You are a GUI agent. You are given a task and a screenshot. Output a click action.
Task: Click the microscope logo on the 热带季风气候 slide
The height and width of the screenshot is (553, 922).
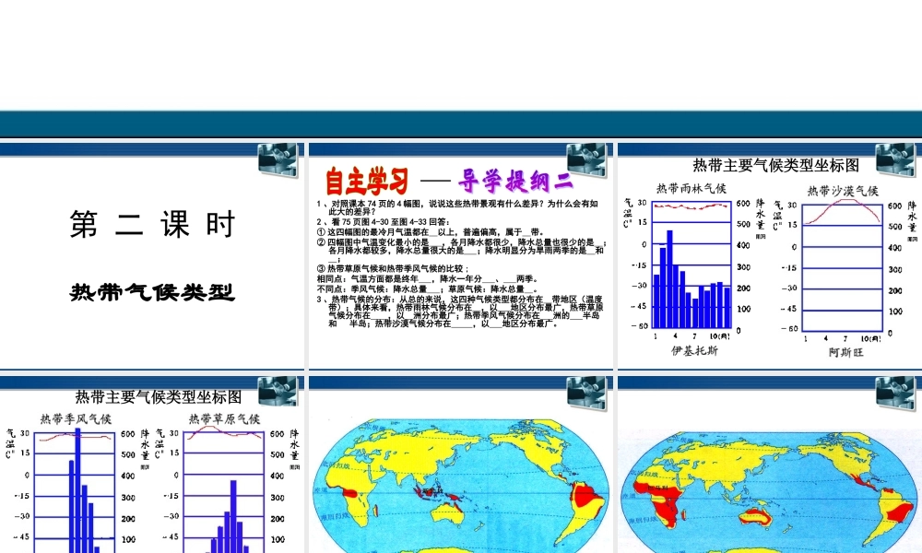(278, 392)
